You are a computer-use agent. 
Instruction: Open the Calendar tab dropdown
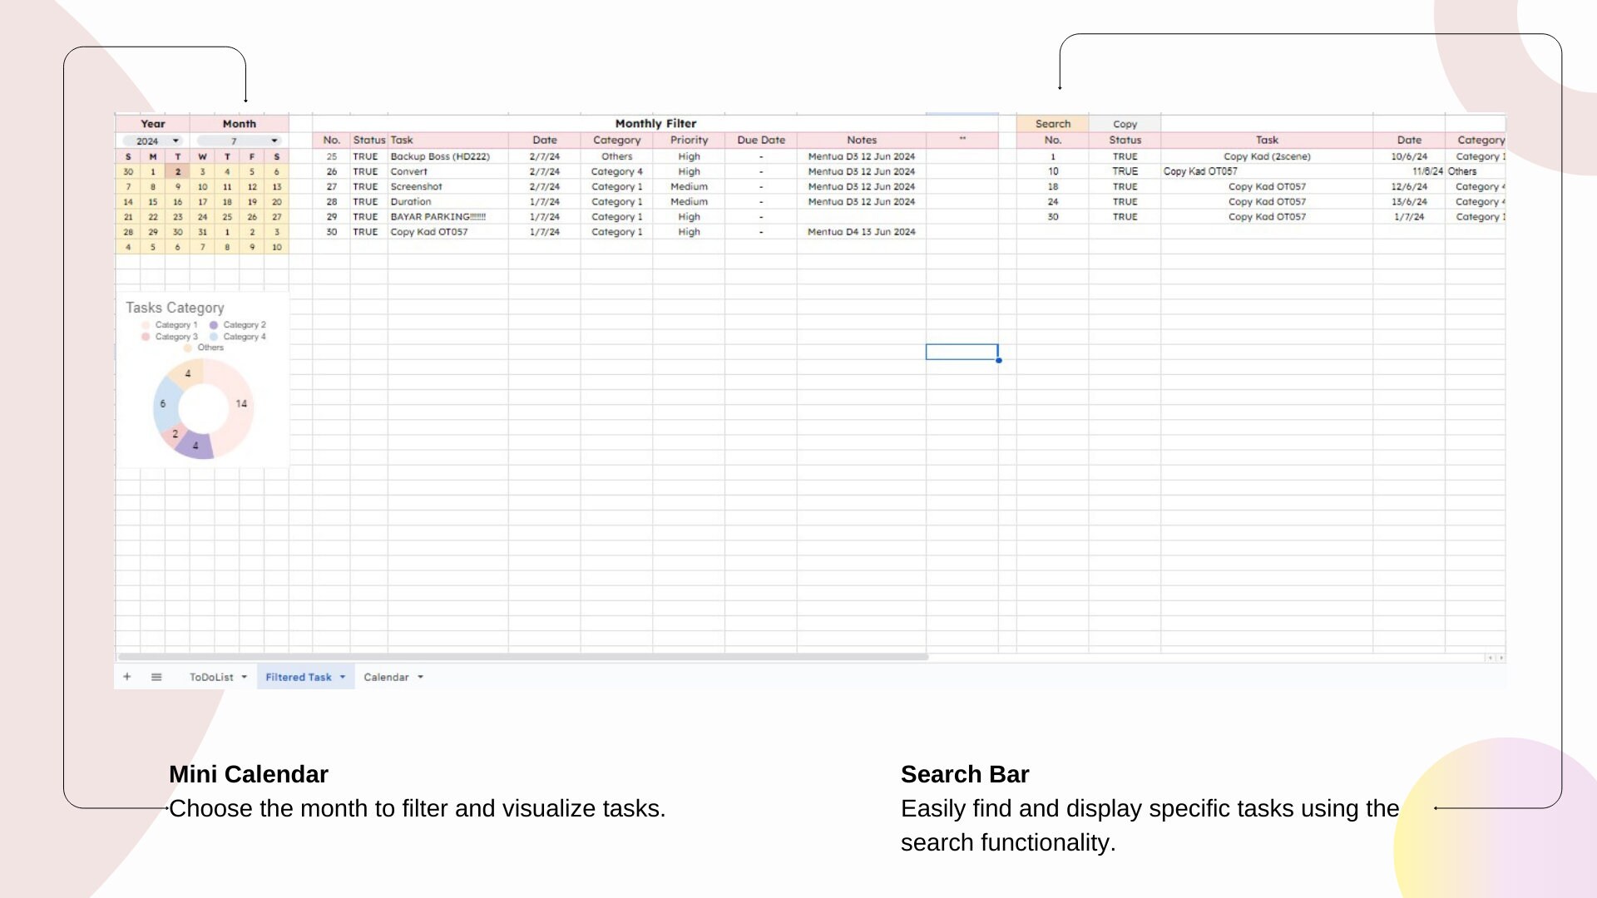click(x=420, y=677)
